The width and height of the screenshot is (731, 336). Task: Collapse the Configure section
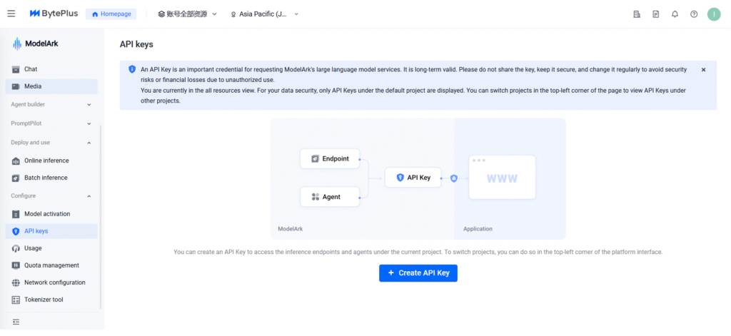[x=50, y=195]
